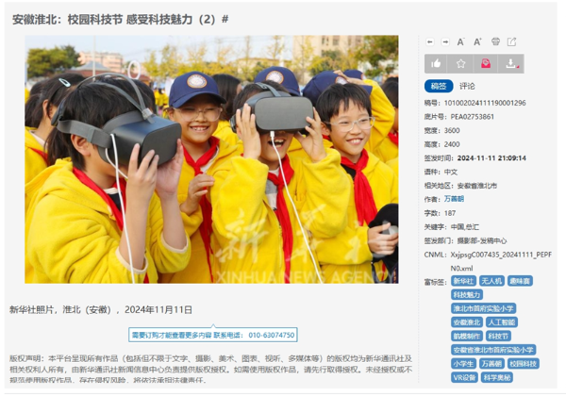566x396 pixels.
Task: Like this photo with thumbs-up button
Action: [436, 64]
